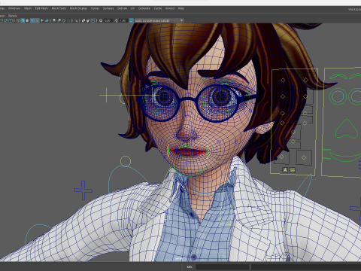This screenshot has height=271, width=361.
Task: Open the Mesh Display menu
Action: (78, 8)
